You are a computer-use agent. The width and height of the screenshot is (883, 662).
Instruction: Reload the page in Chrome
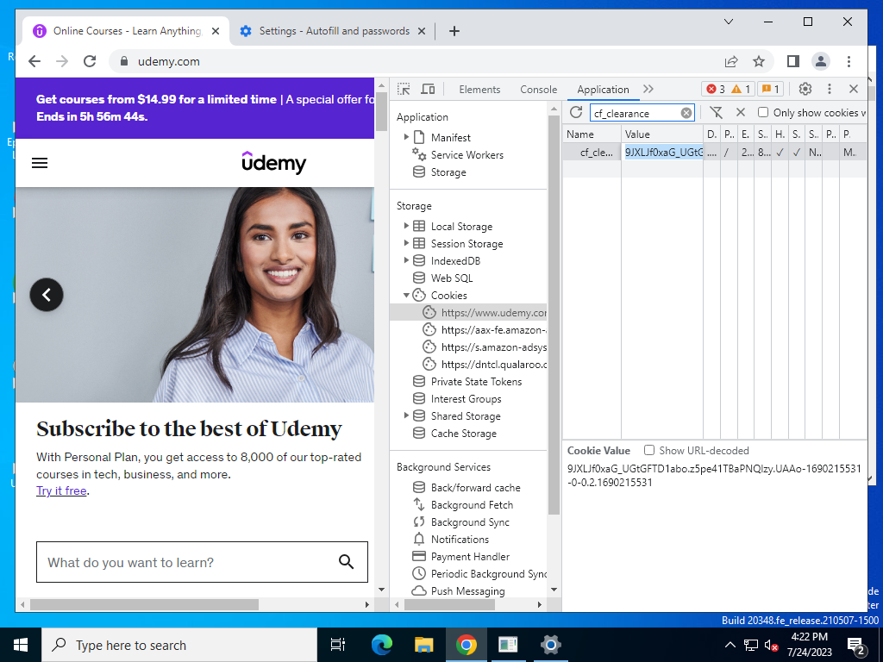90,61
